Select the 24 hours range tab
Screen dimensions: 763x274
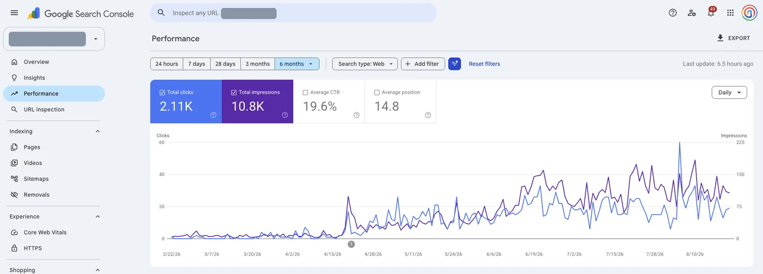tap(167, 64)
